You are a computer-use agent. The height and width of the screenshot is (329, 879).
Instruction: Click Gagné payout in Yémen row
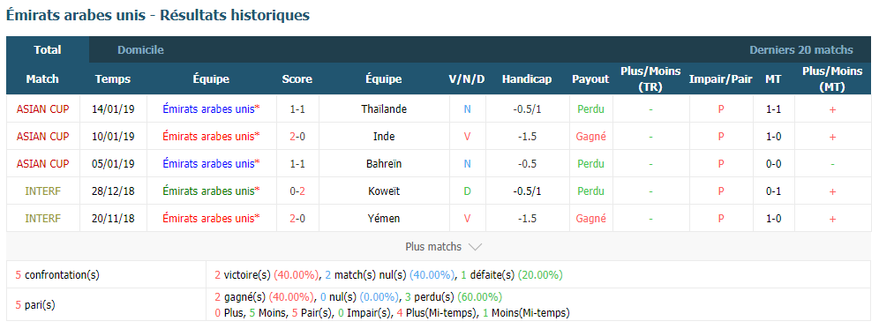click(x=591, y=219)
